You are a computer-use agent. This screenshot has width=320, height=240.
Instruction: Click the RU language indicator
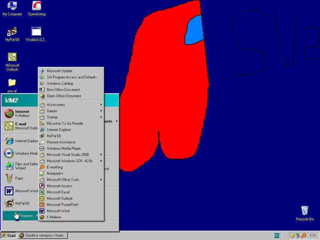pyautogui.click(x=277, y=236)
